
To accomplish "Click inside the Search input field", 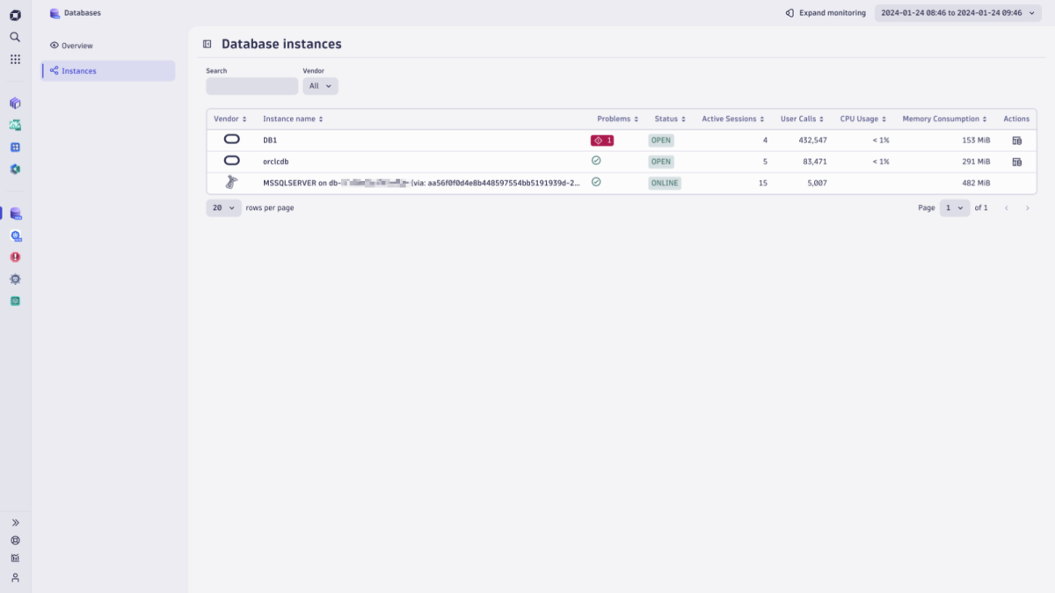I will (x=251, y=85).
